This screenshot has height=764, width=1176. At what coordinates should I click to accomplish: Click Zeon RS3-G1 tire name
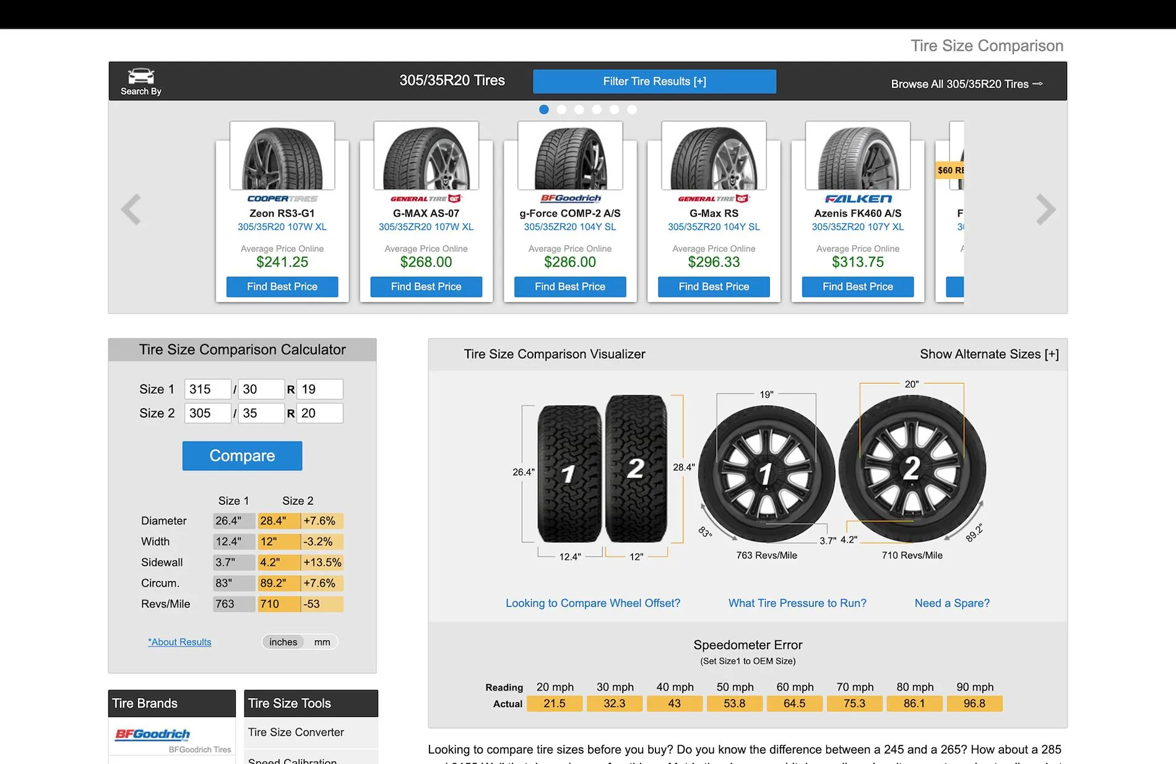coord(282,213)
